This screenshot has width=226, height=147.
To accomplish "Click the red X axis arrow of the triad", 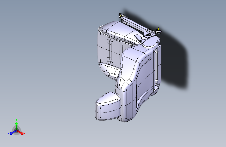I will pyautogui.click(x=20, y=132).
